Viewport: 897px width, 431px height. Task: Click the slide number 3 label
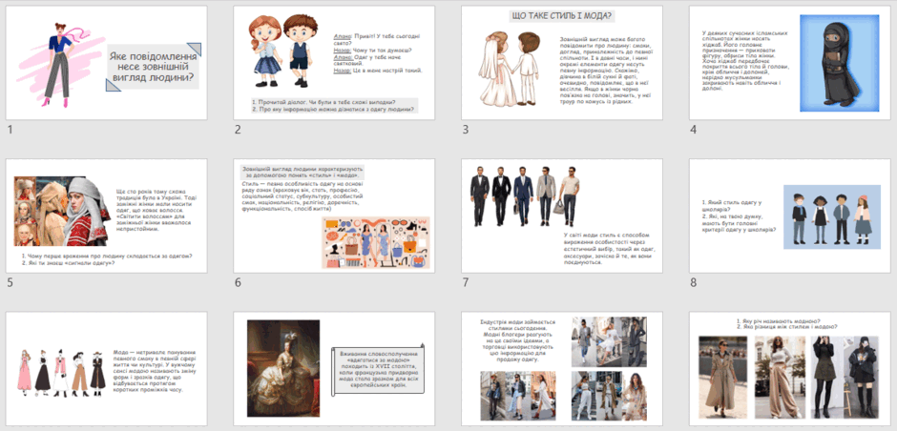466,130
